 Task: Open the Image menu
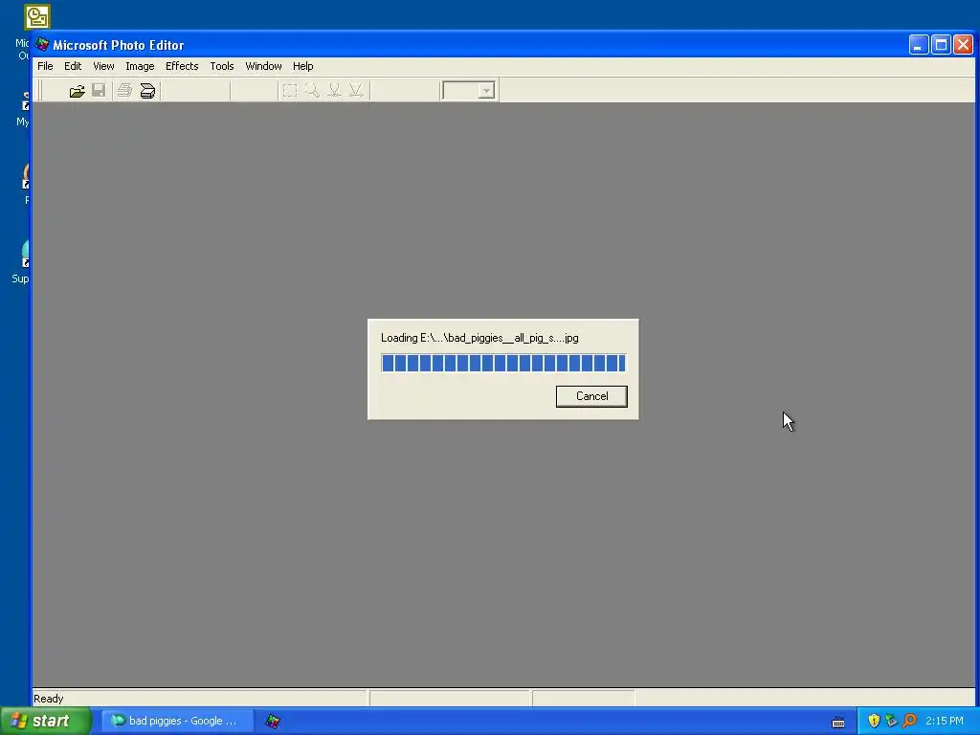pos(140,66)
